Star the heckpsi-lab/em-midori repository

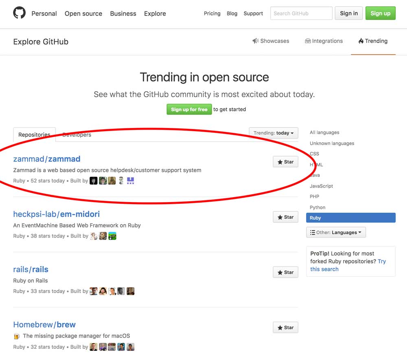click(x=285, y=217)
